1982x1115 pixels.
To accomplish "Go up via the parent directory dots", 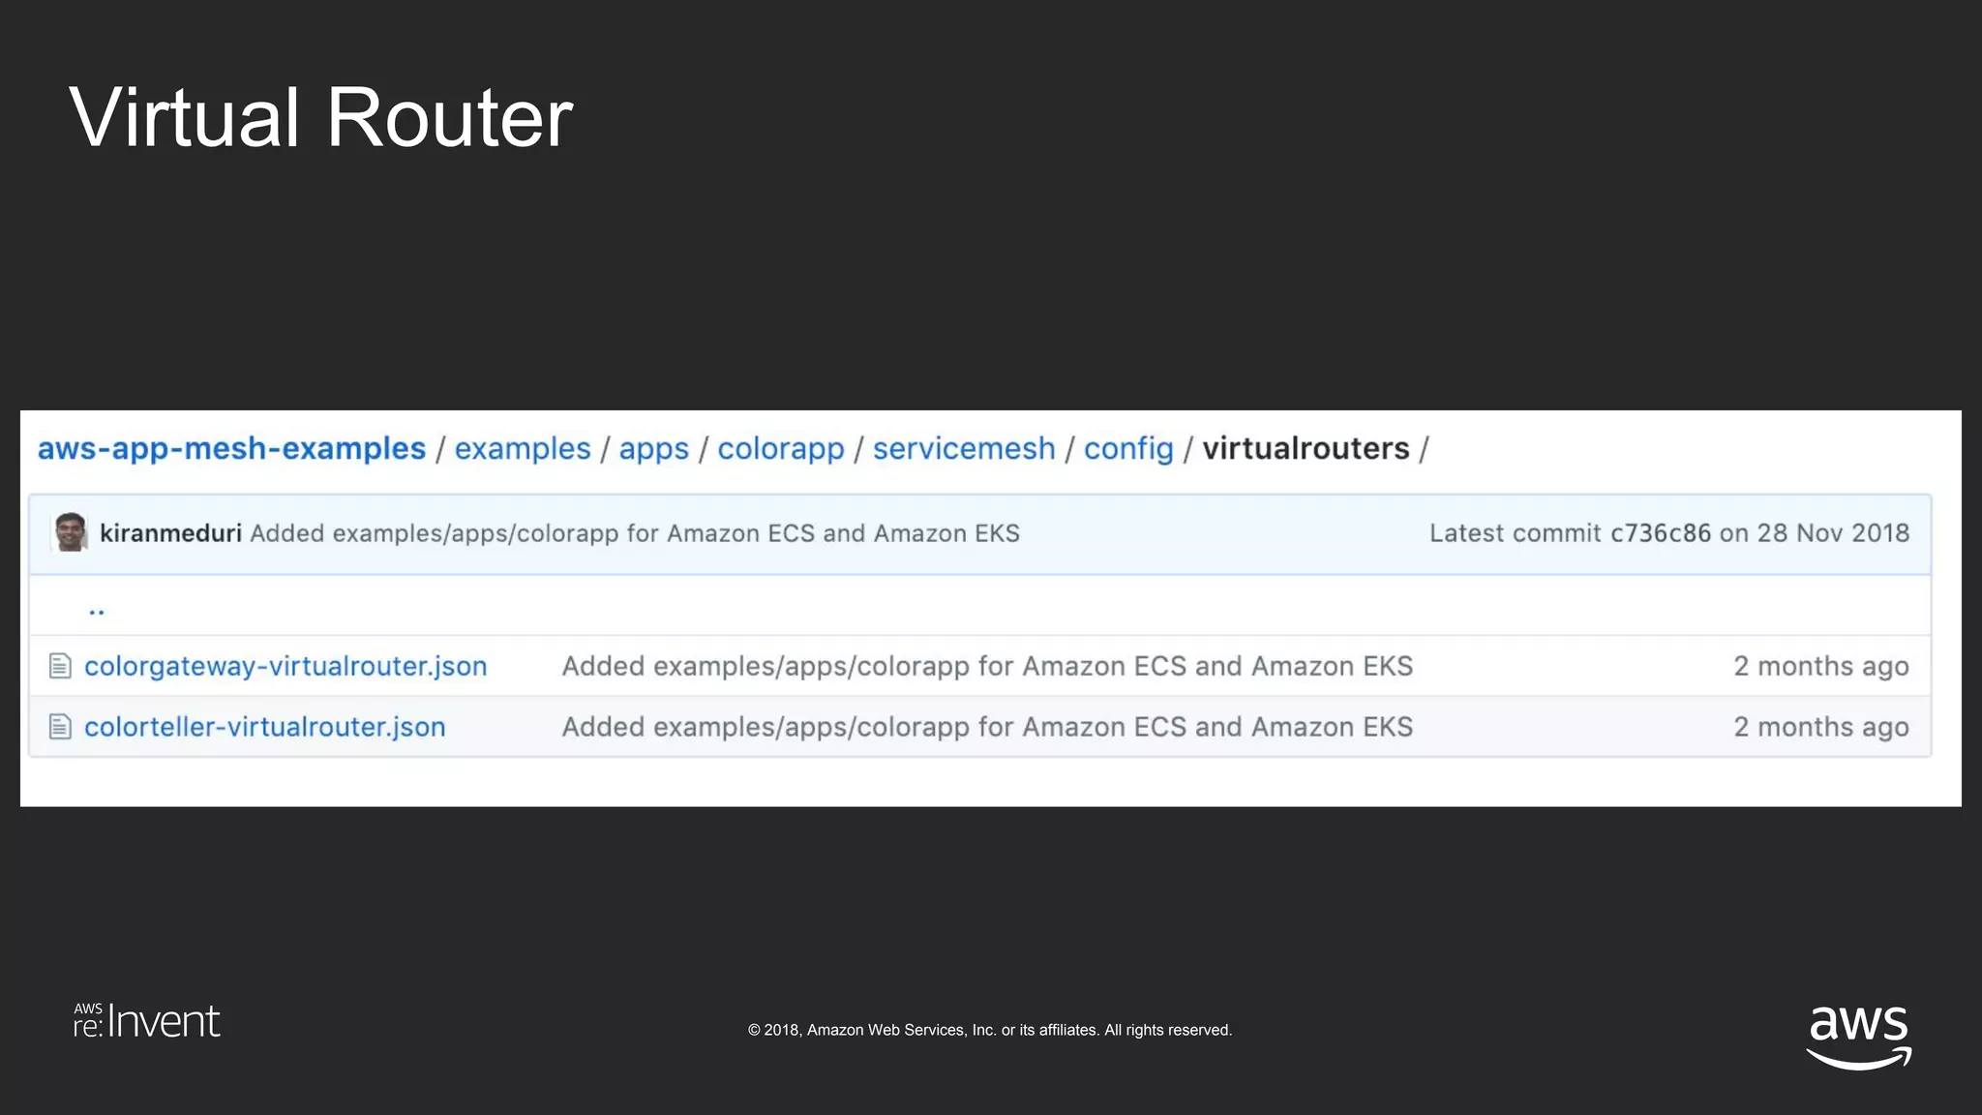I will click(96, 610).
